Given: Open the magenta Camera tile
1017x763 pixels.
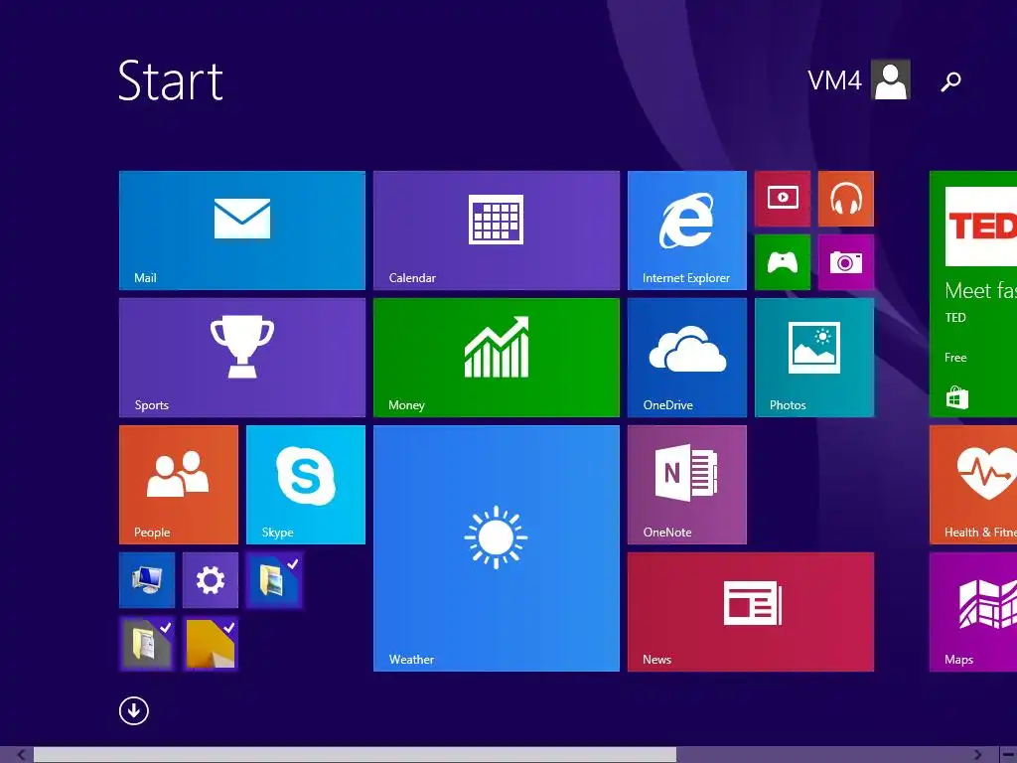Looking at the screenshot, I should pyautogui.click(x=846, y=262).
